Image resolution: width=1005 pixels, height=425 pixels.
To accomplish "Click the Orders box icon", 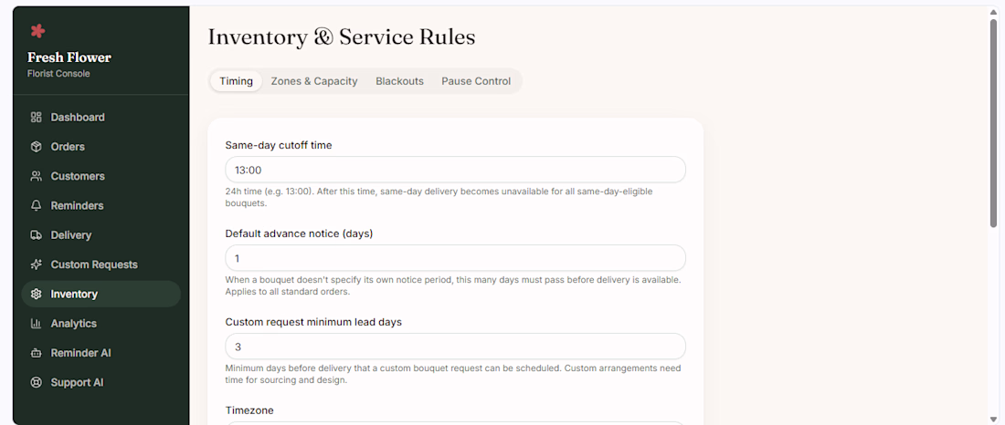I will tap(36, 147).
